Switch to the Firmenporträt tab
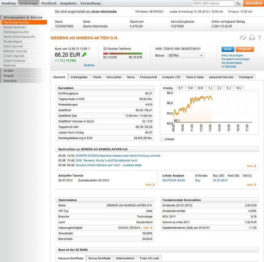This screenshot has height=262, width=264. [x=148, y=77]
